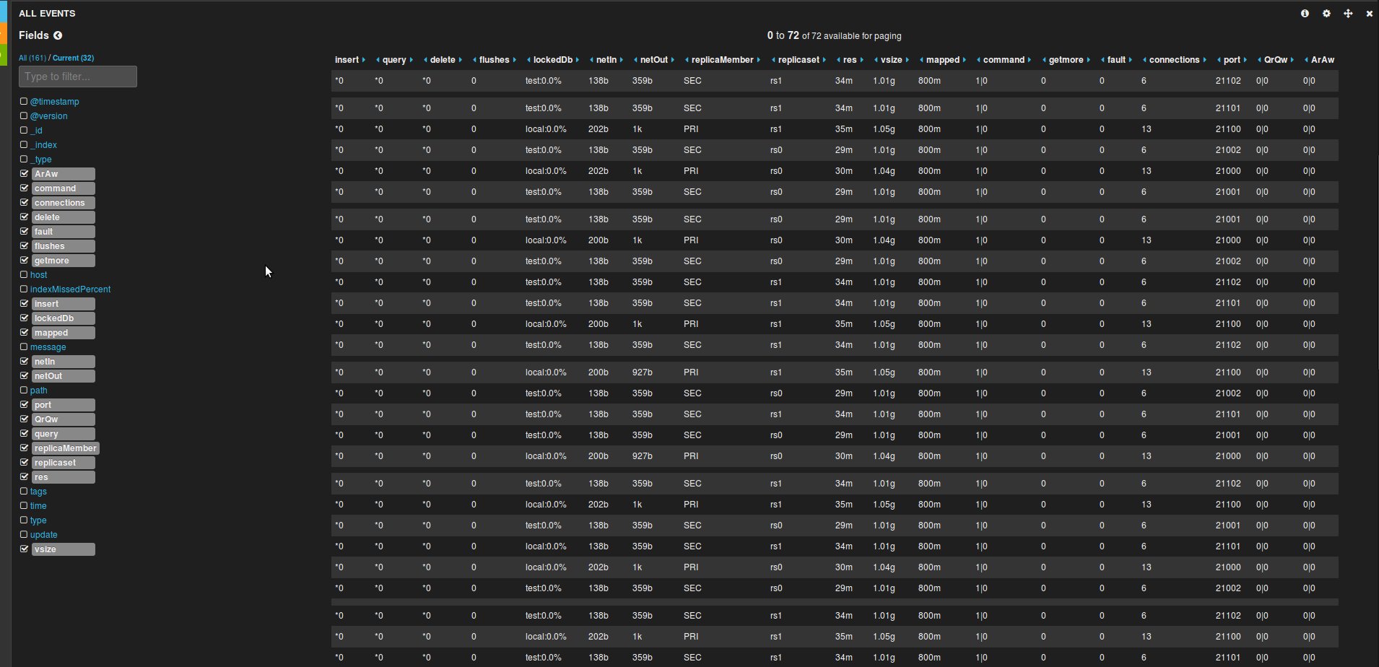Open panel settings with the gear icon
Viewport: 1379px width, 667px height.
[x=1326, y=14]
